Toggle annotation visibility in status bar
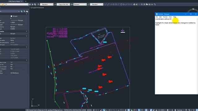This screenshot has width=198, height=111. 151,110
